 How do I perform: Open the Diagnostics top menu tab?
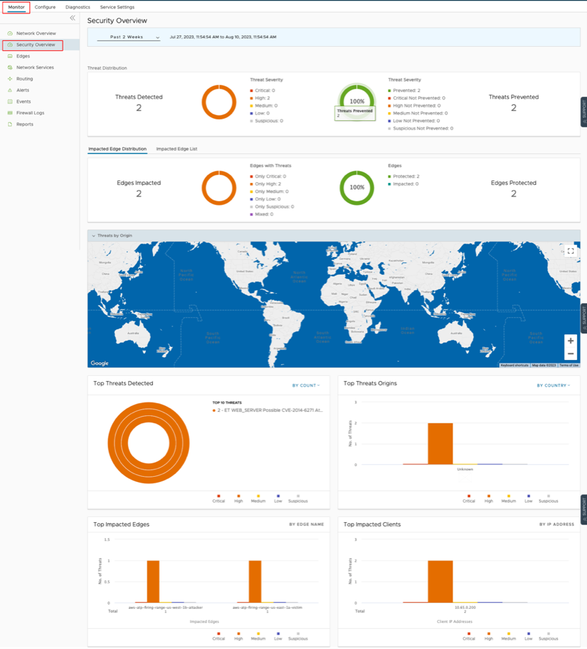click(77, 7)
